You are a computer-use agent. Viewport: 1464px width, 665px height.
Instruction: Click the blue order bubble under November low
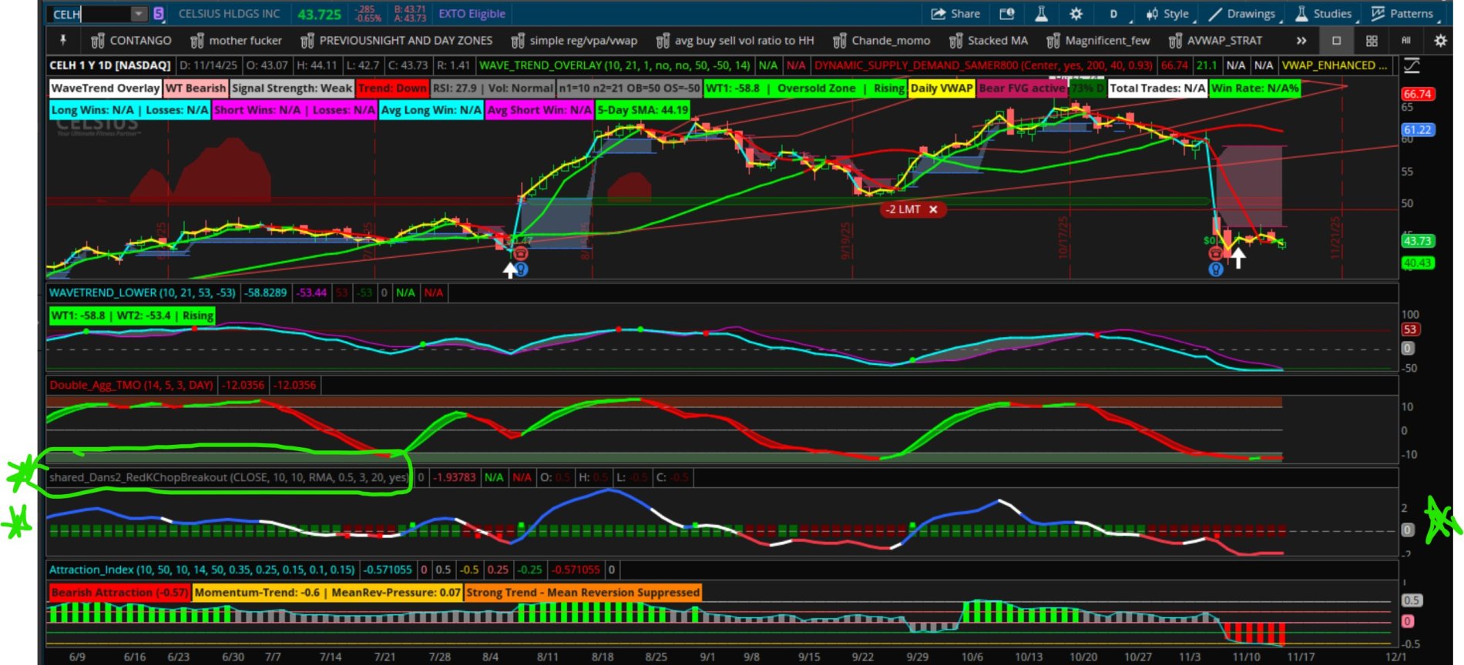[1216, 269]
